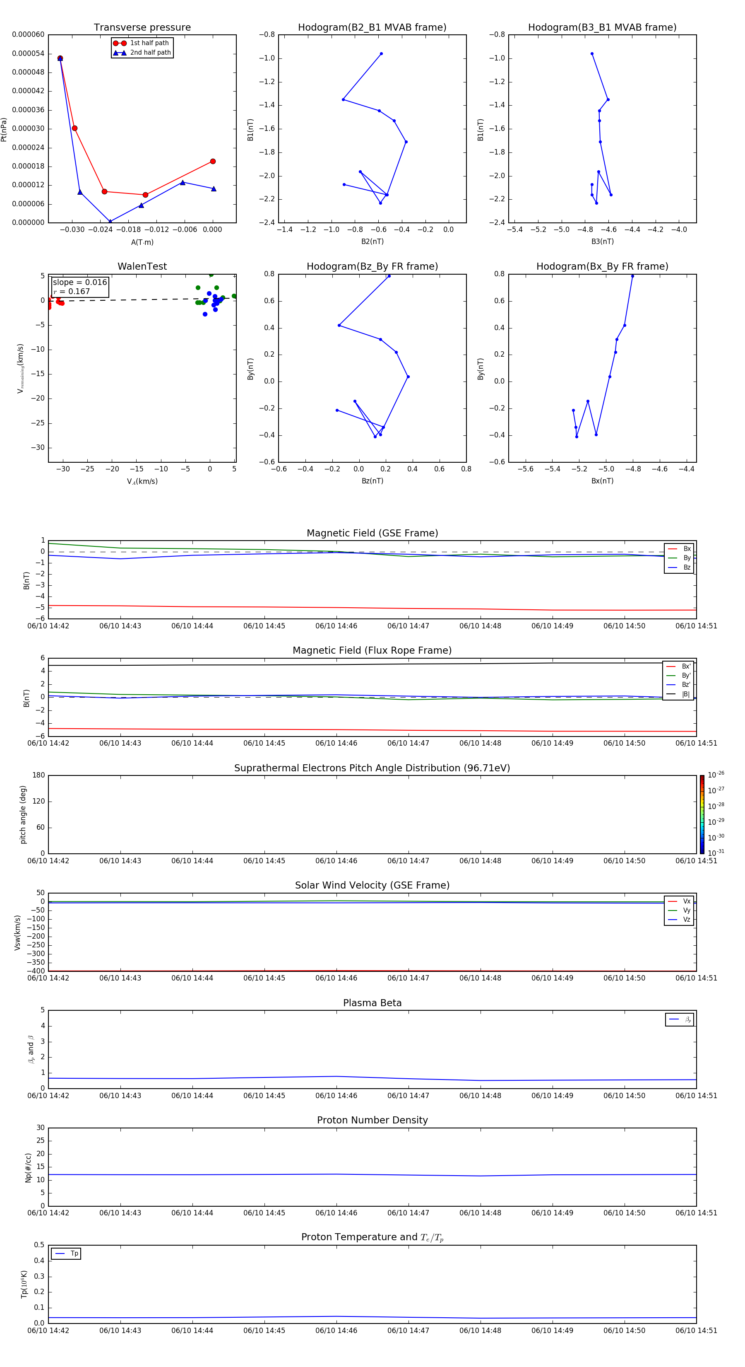Click the 'Transverse pressure' plot title
Viewport: 745px width, 1367px height.
click(x=142, y=27)
